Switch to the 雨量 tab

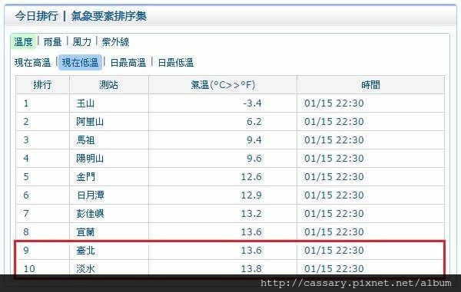(x=52, y=42)
